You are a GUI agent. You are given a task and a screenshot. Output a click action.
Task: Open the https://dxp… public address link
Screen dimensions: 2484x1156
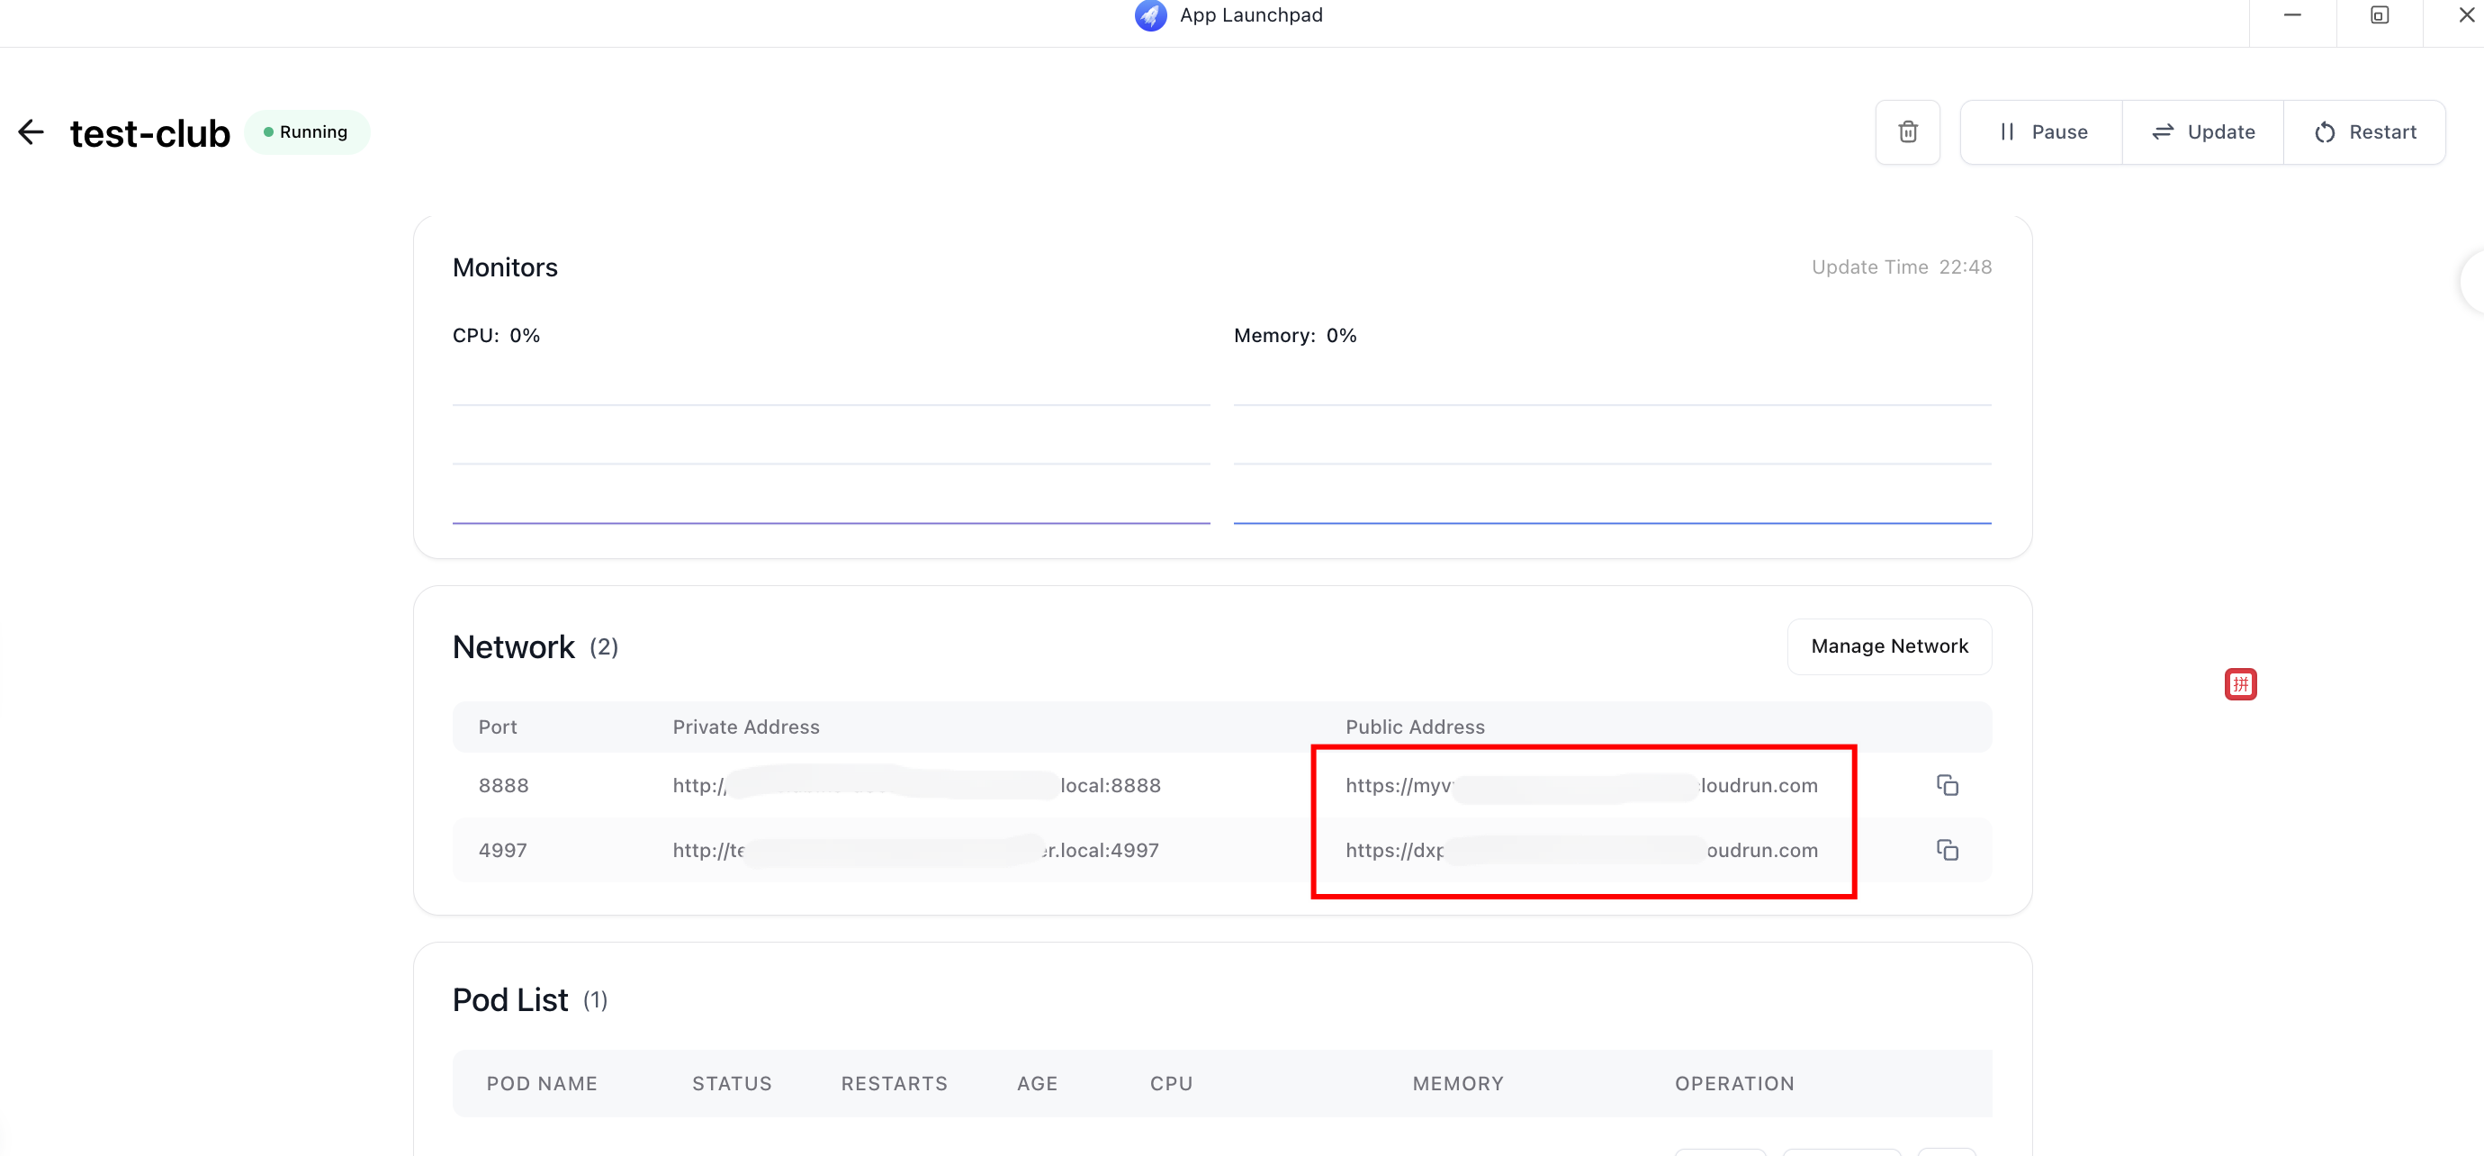(x=1580, y=849)
